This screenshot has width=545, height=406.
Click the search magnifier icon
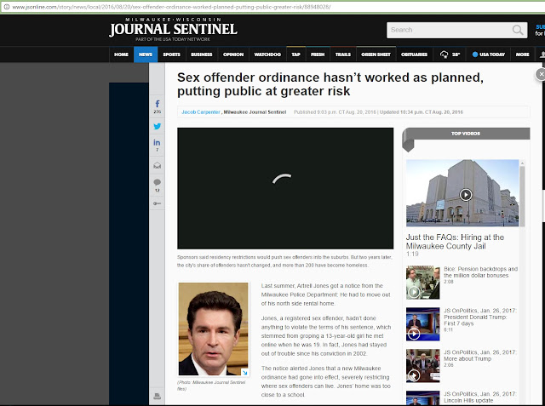pyautogui.click(x=518, y=30)
